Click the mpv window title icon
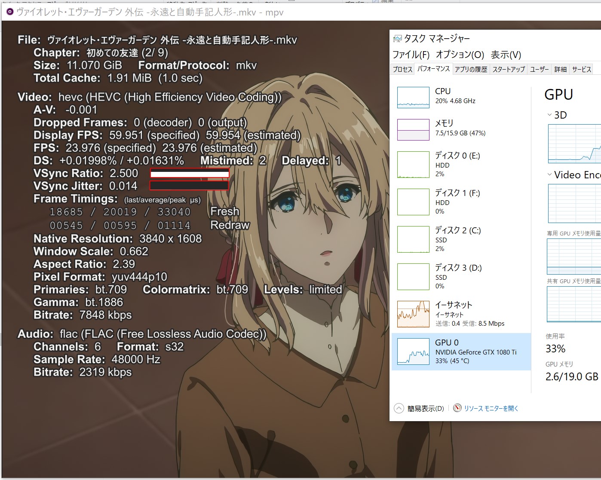Viewport: 601px width, 480px height. 9,12
